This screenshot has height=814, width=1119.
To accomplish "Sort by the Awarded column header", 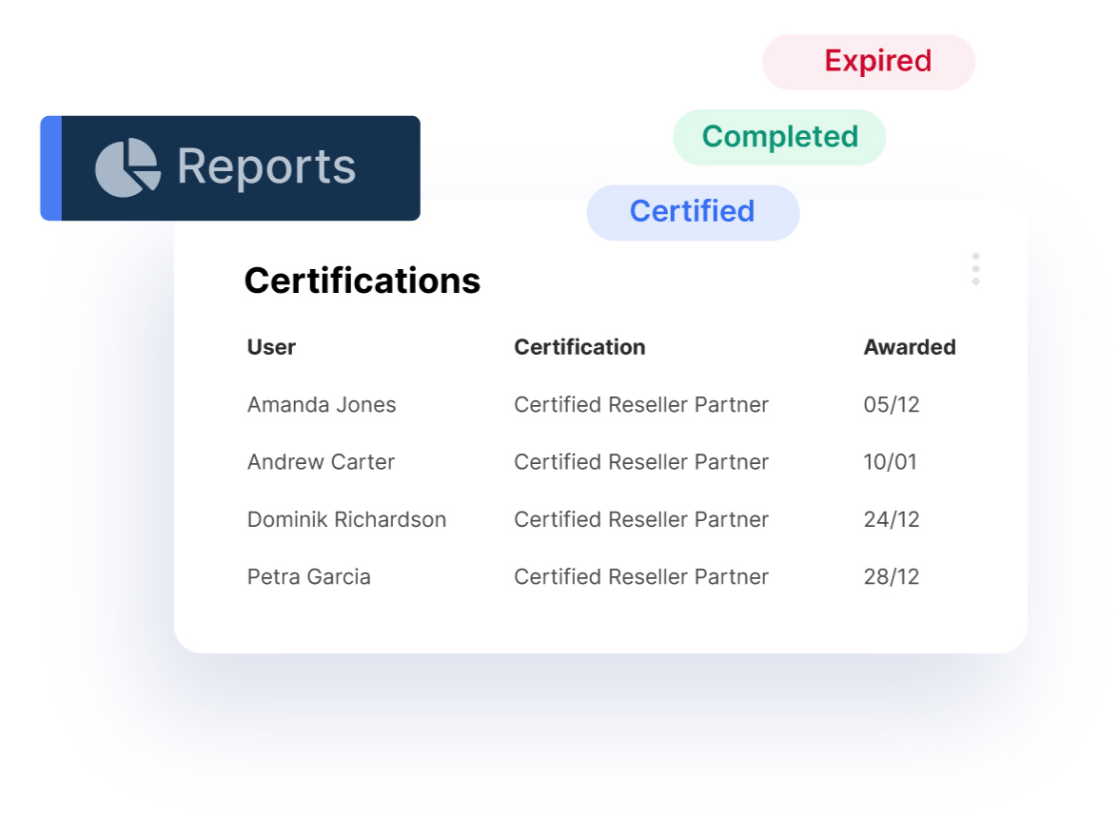I will (909, 347).
